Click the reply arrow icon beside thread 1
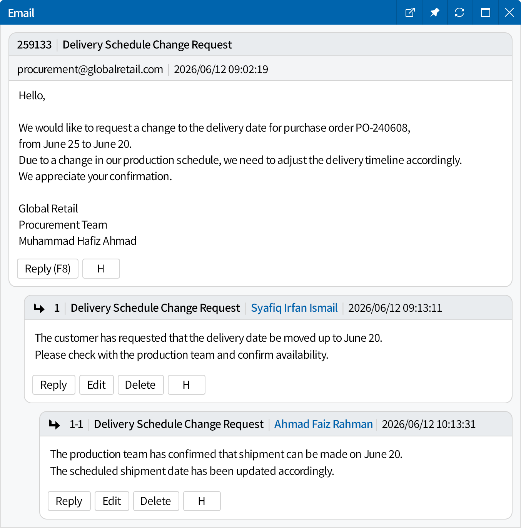 pos(39,308)
